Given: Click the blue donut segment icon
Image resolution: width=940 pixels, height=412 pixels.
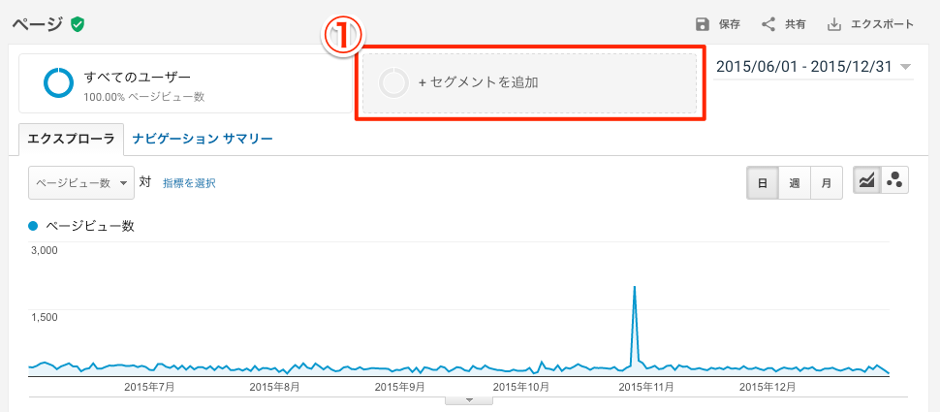Looking at the screenshot, I should [x=58, y=82].
